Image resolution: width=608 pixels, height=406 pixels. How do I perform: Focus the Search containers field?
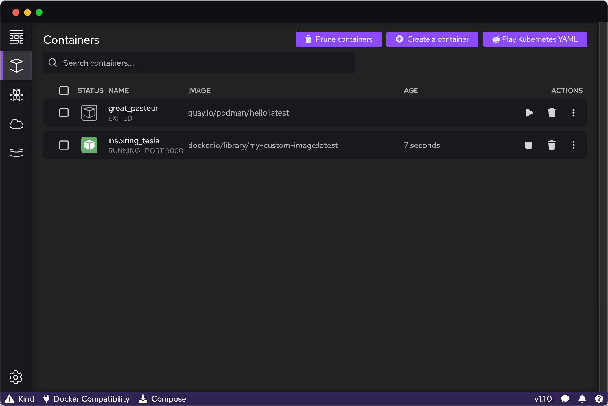(x=199, y=63)
